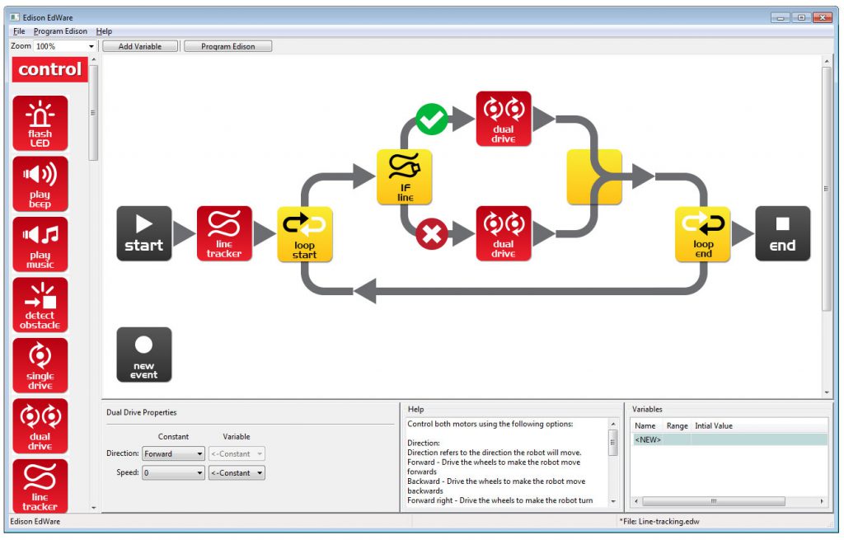Select the flash LED block in the palette
The height and width of the screenshot is (540, 844).
(x=40, y=124)
